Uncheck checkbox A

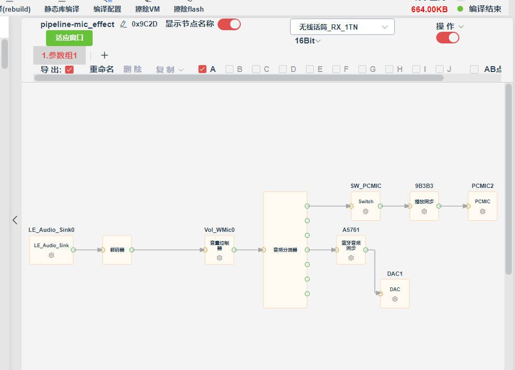coord(202,69)
